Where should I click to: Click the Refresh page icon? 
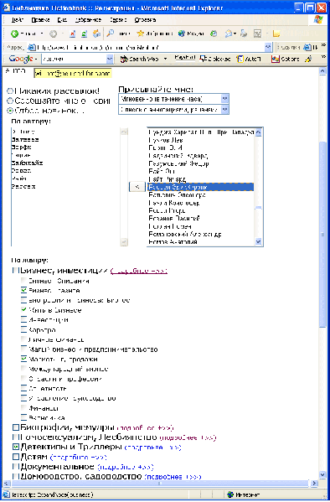point(85,34)
